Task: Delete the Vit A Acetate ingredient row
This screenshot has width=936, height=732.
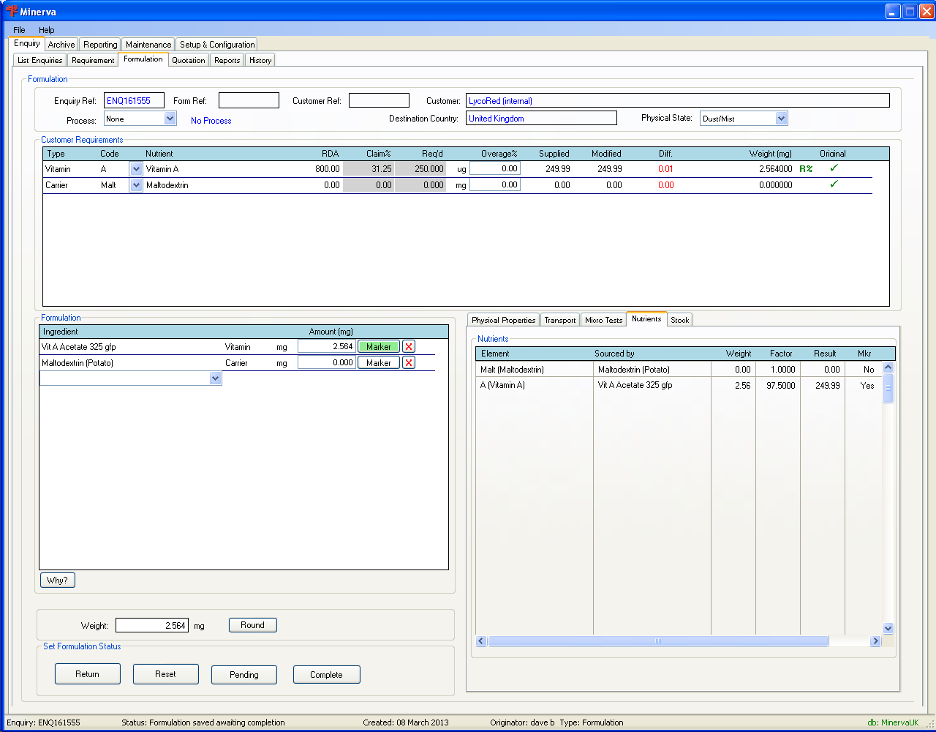Action: point(409,347)
